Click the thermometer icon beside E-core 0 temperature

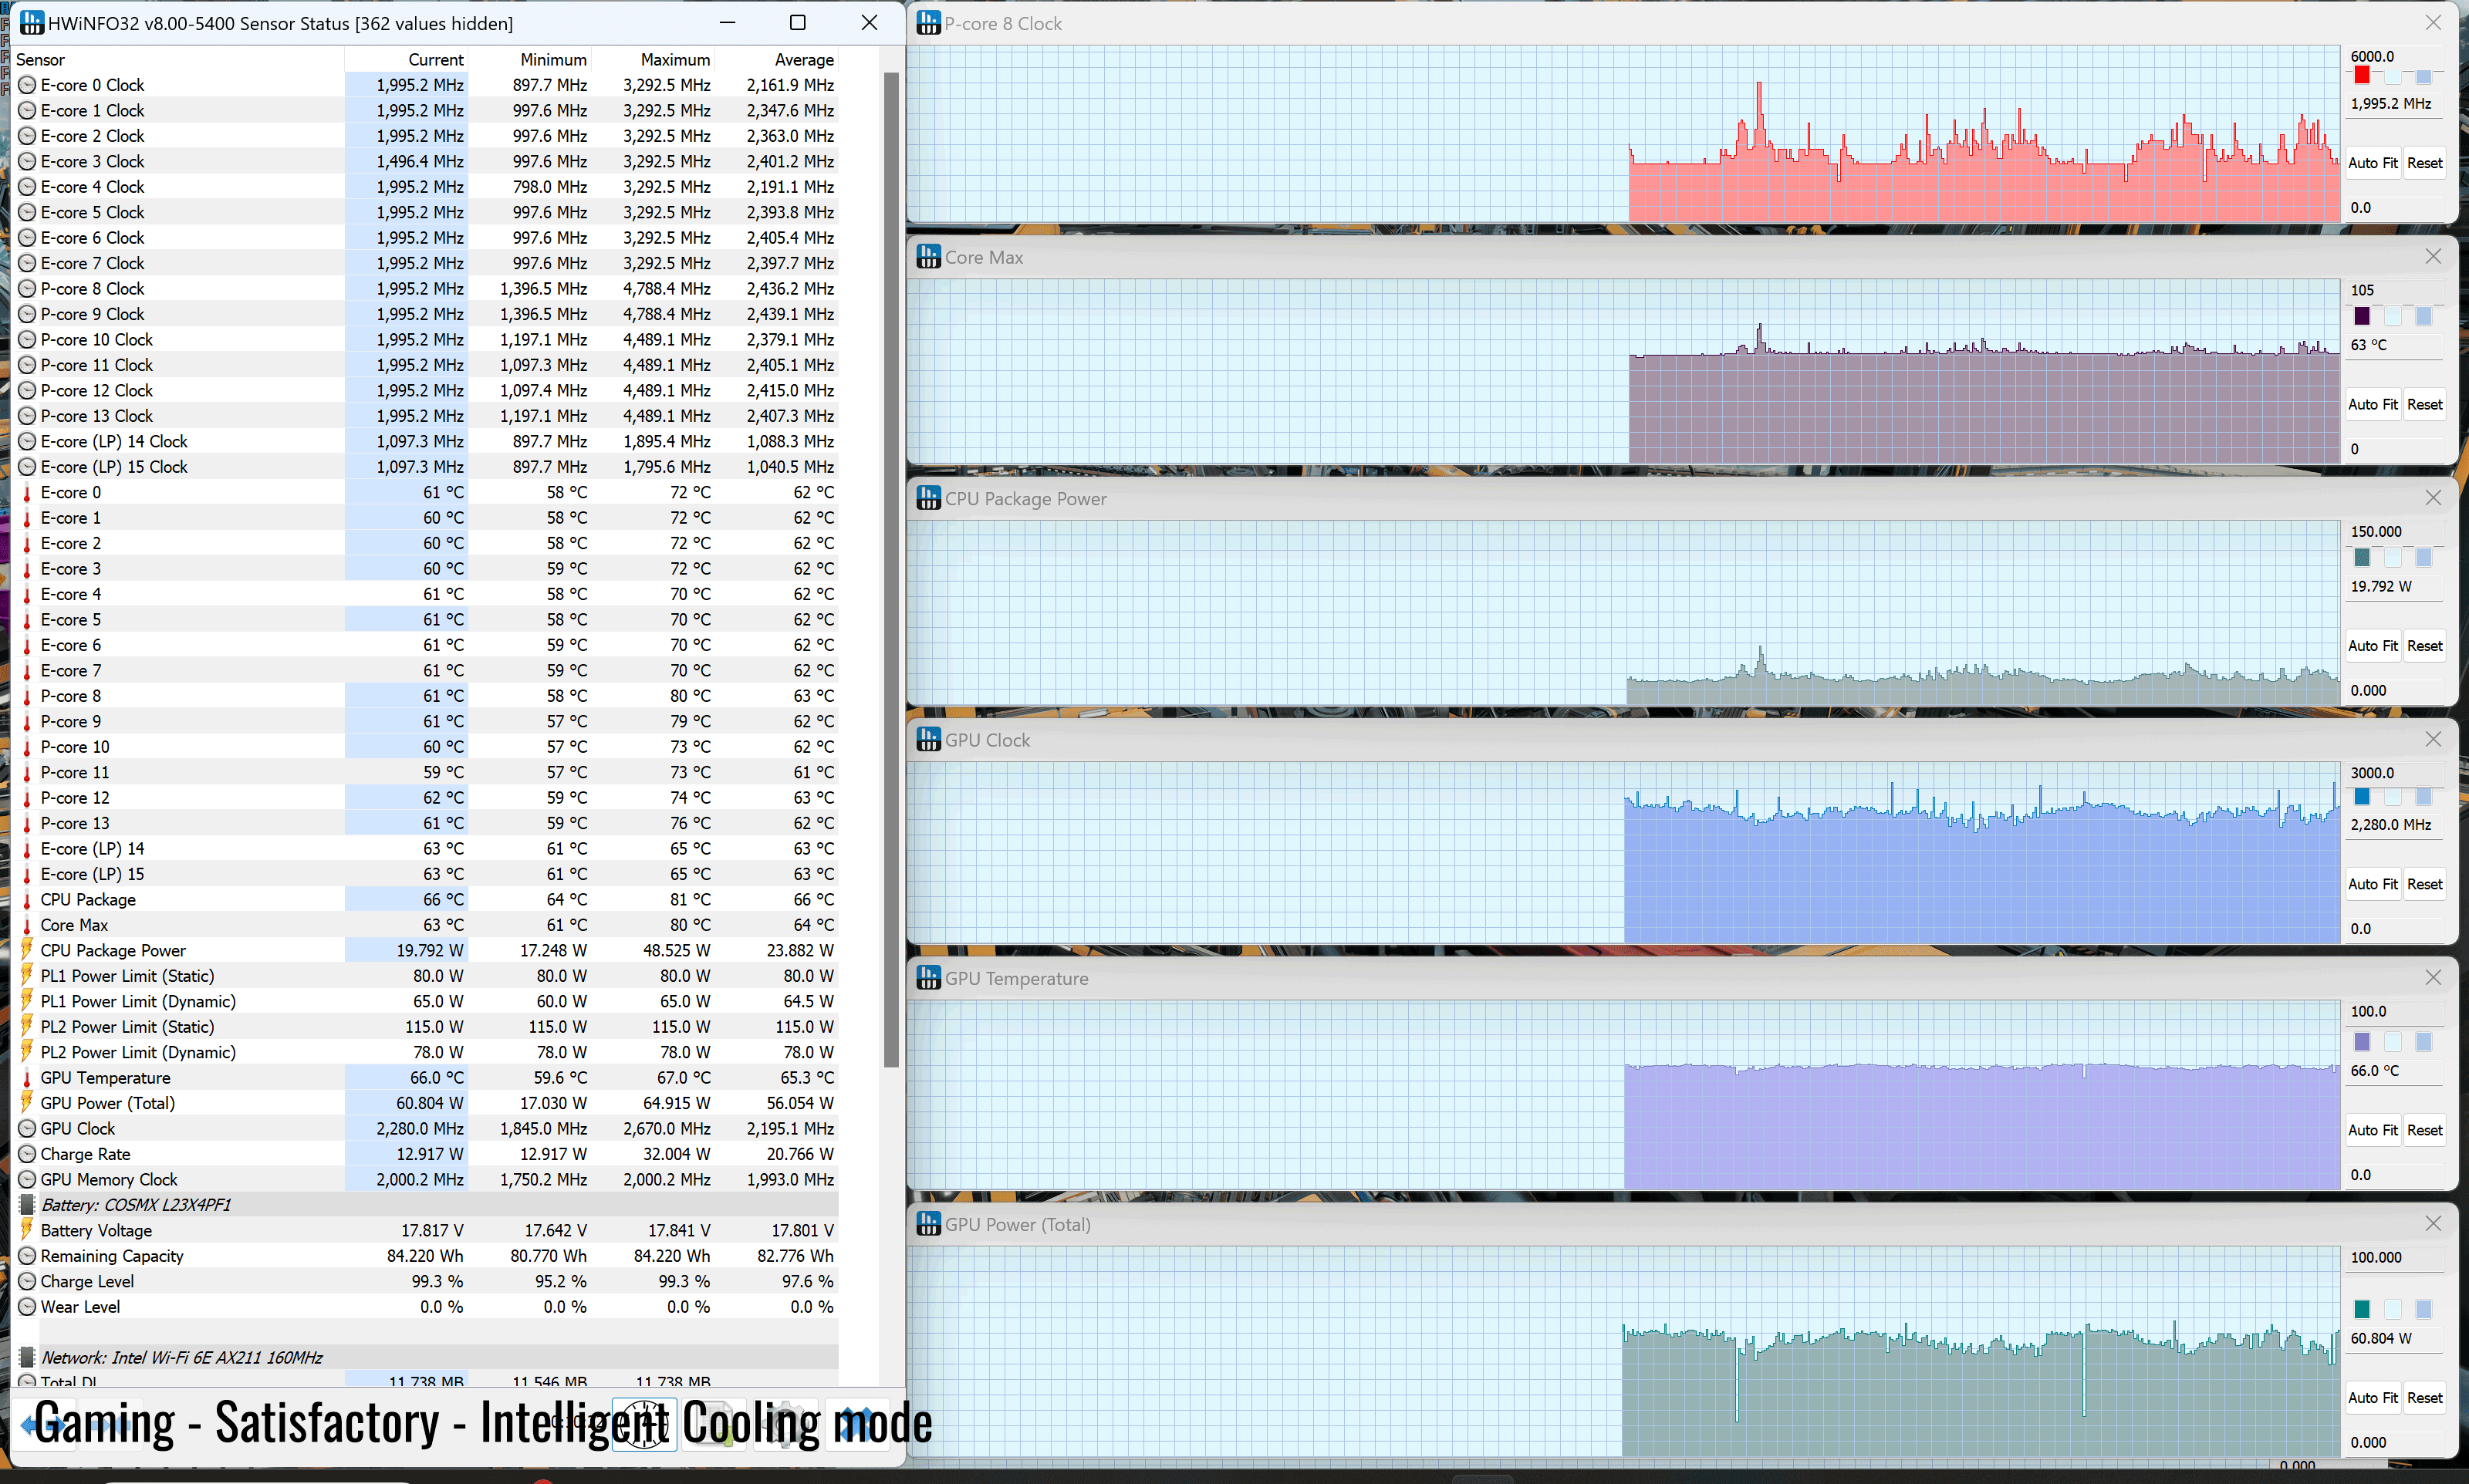(27, 492)
